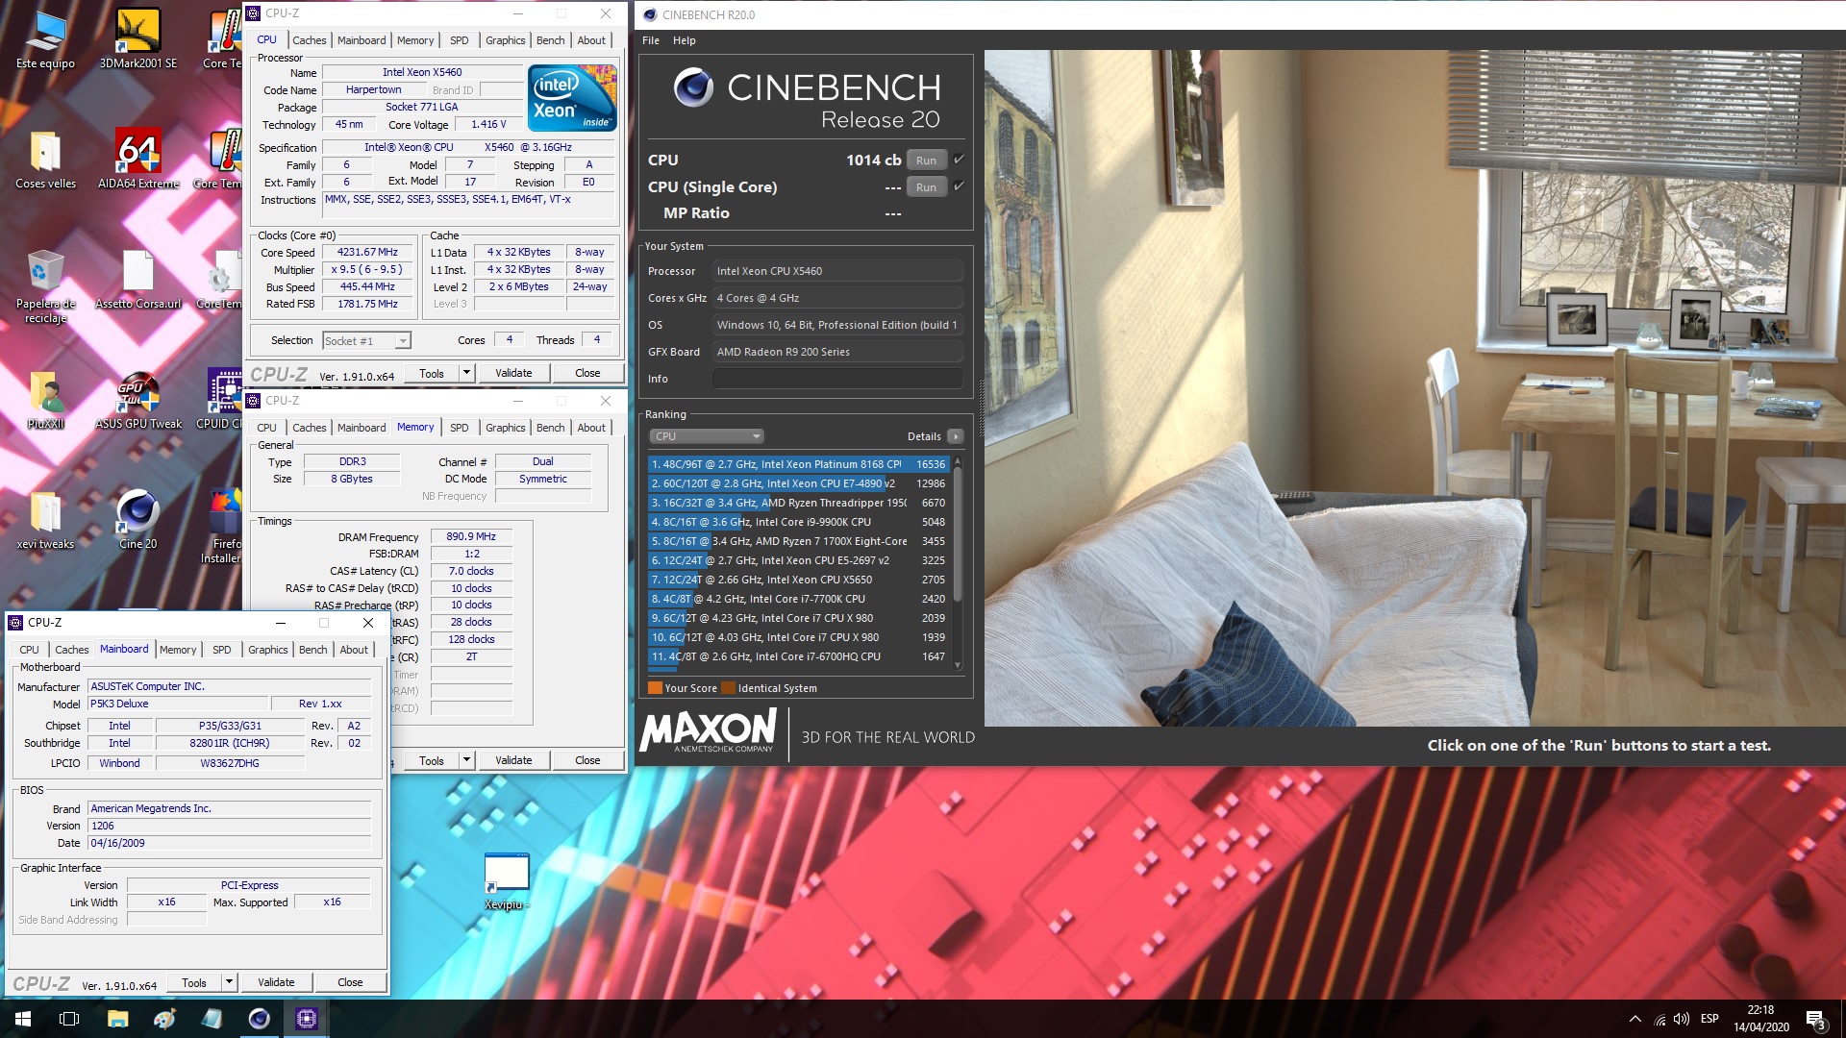Select ranking row Intel Core i7-7700K
Screen dimensions: 1846x1038
click(x=799, y=599)
